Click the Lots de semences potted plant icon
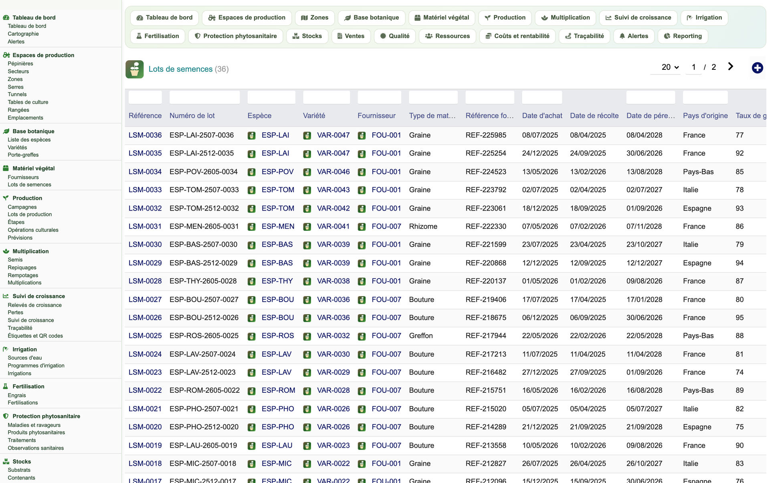The image size is (780, 483). [135, 69]
